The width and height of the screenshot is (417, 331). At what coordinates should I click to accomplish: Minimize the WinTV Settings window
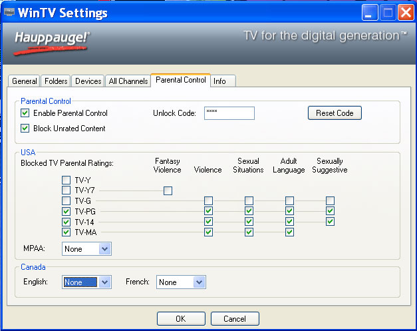[371, 12]
